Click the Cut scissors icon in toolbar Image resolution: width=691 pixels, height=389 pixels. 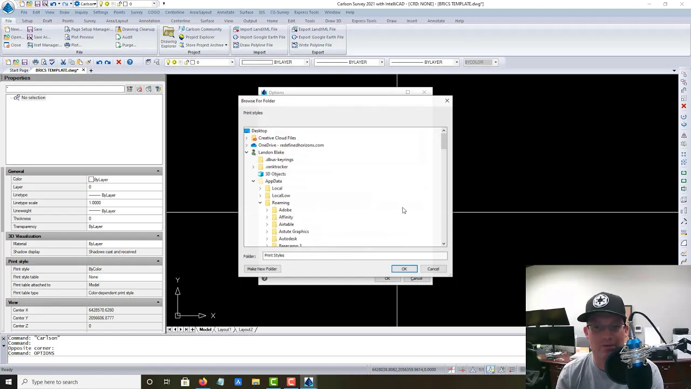(x=63, y=62)
